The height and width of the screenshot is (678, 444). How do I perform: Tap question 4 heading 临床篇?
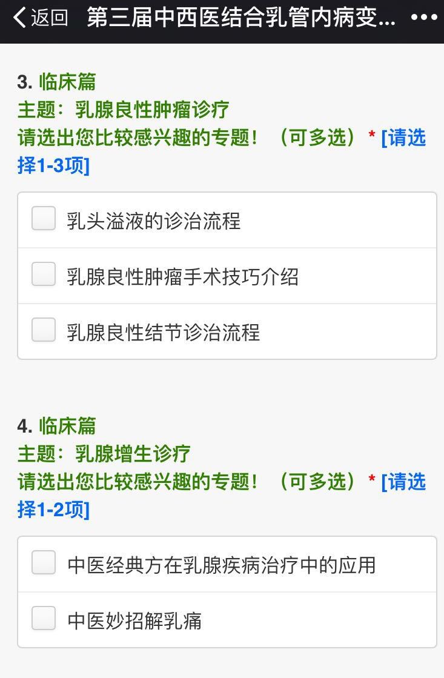(x=67, y=427)
